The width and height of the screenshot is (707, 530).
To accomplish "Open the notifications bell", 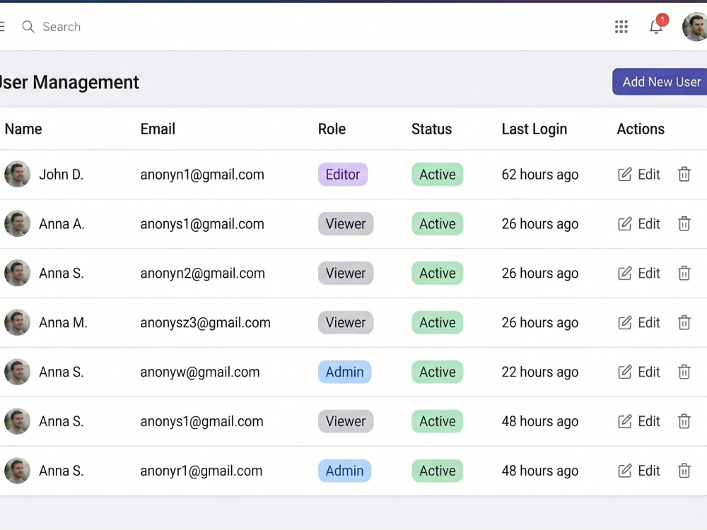I will [656, 27].
